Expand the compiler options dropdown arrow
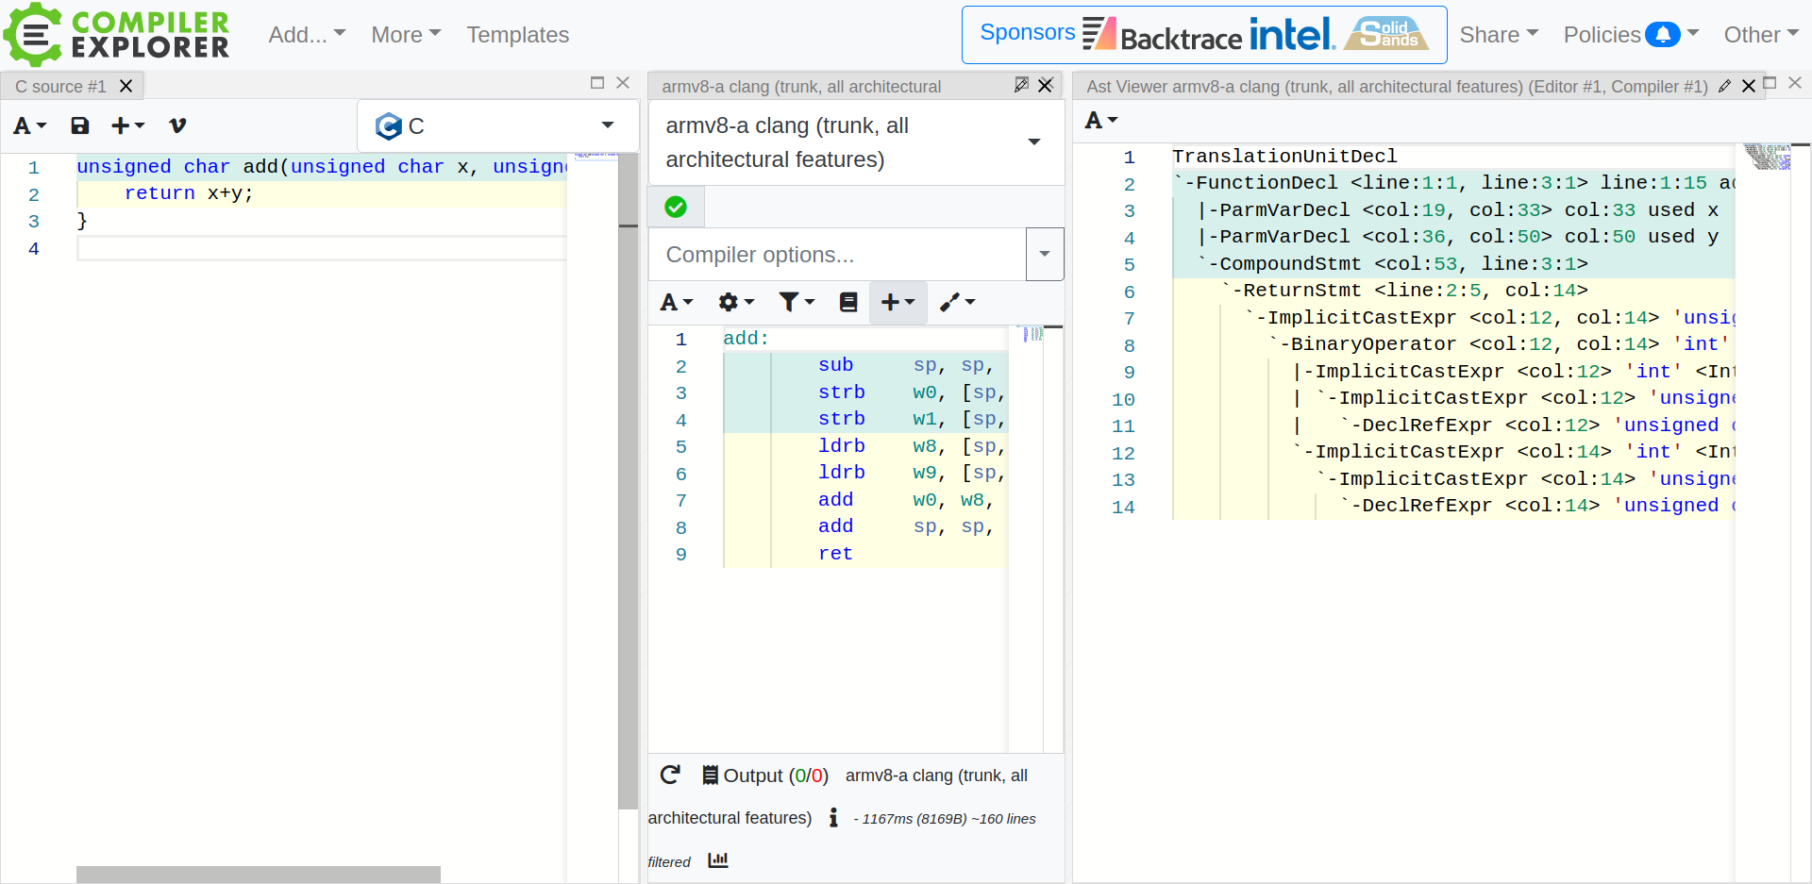Viewport: 1812px width, 884px height. (x=1045, y=255)
